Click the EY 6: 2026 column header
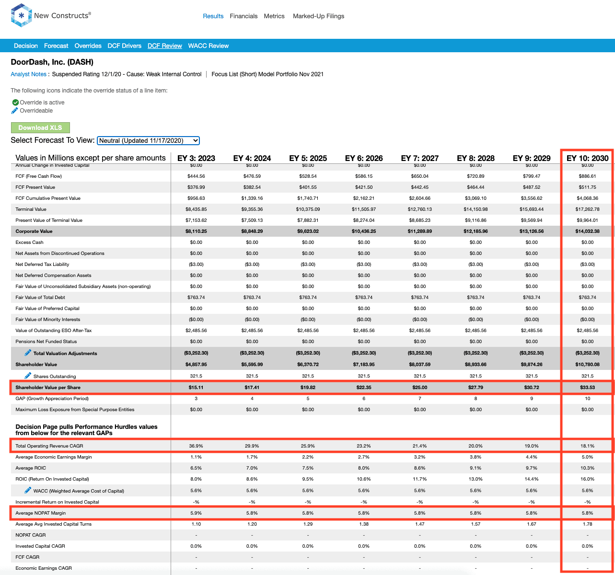Viewport: 615px width, 575px height. click(364, 158)
